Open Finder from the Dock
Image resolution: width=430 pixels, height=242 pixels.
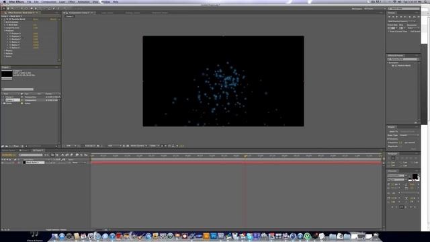click(54, 236)
